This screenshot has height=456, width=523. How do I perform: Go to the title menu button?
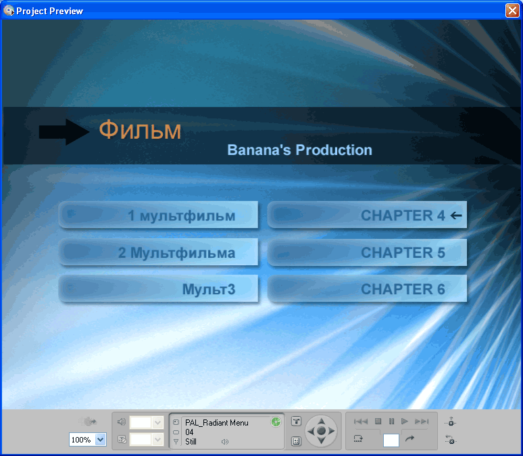[x=296, y=421]
